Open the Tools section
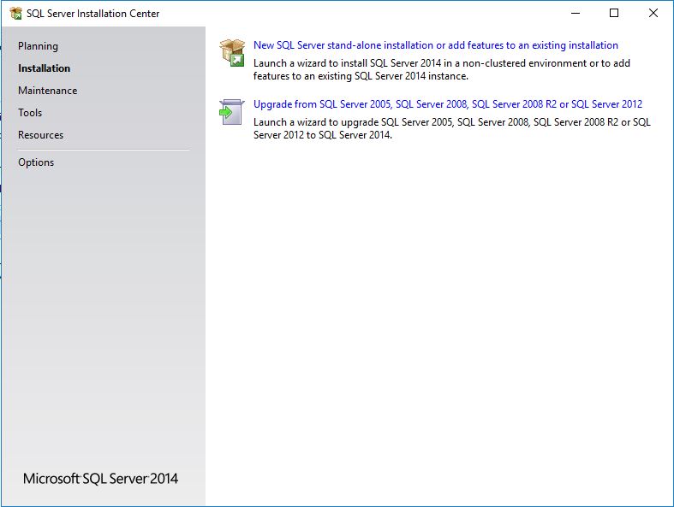The image size is (674, 507). [30, 113]
